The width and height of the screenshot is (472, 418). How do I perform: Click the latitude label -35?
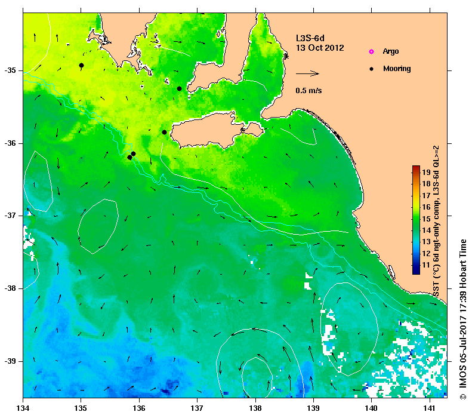click(x=10, y=70)
